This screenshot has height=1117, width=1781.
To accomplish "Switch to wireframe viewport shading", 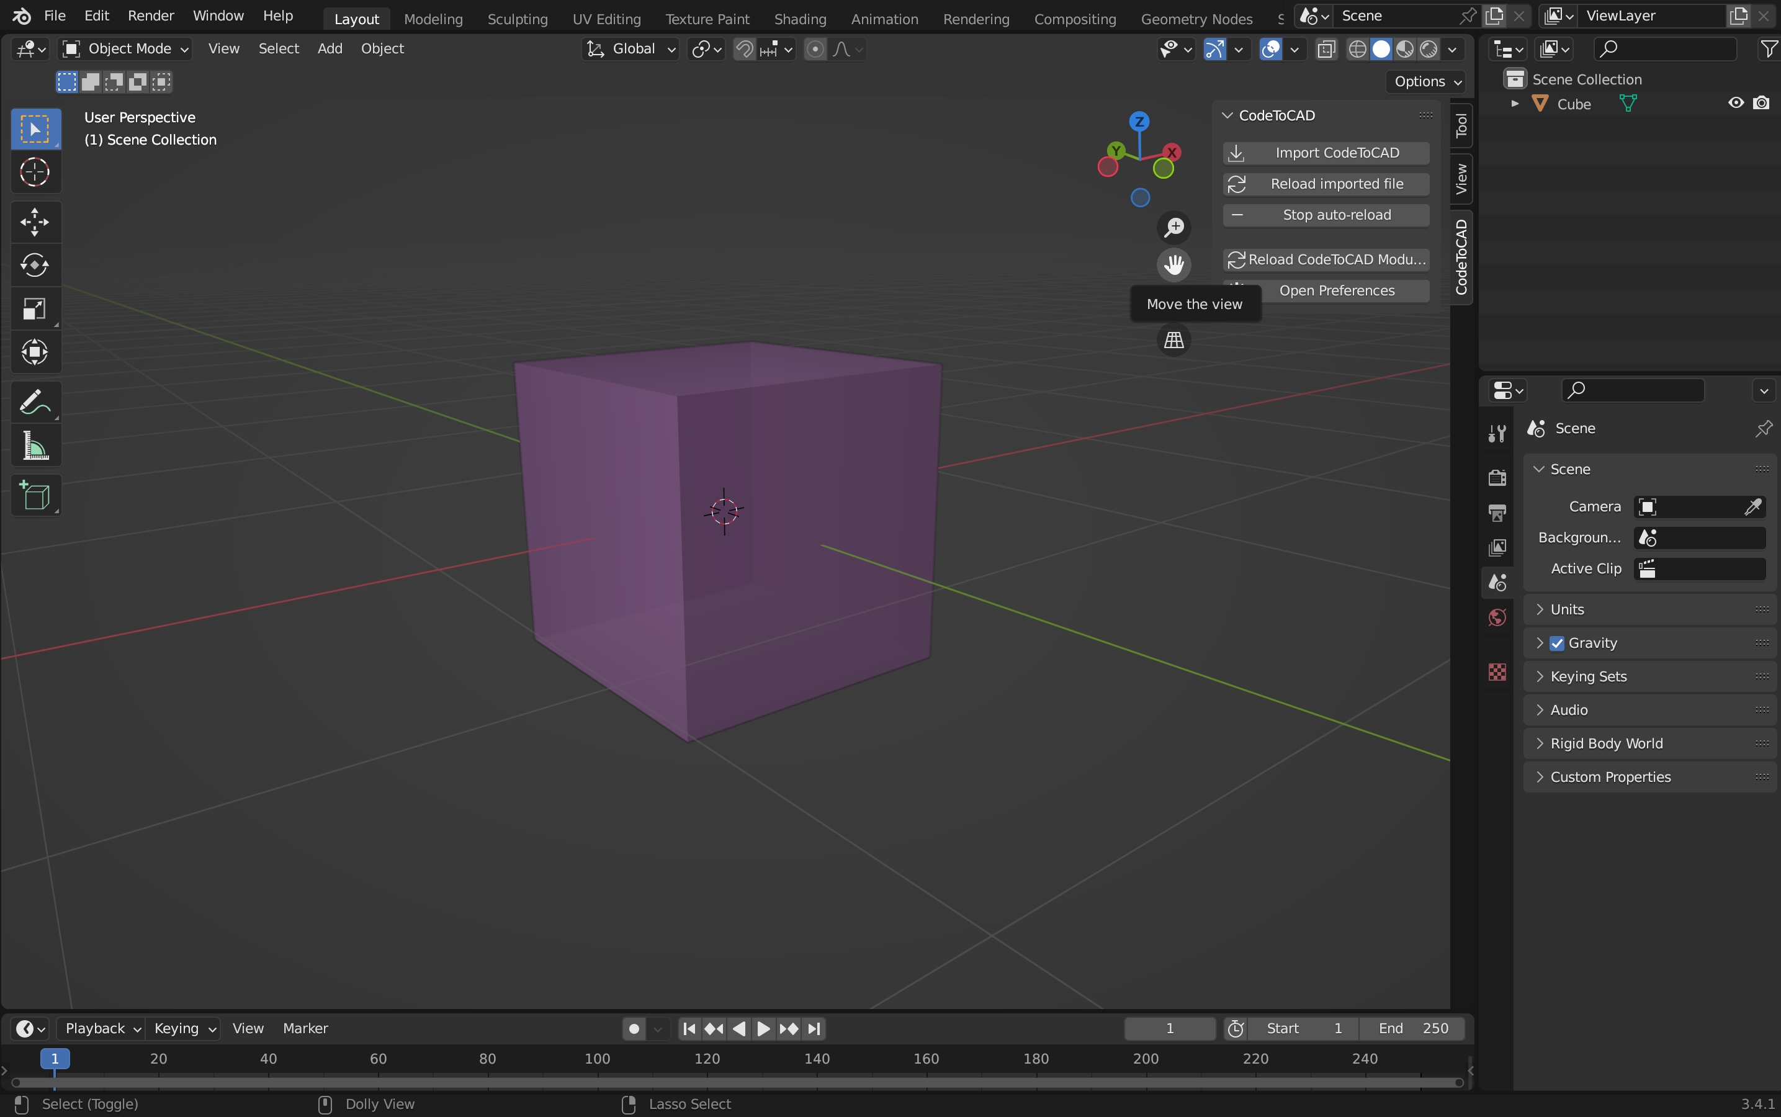I will 1358,50.
